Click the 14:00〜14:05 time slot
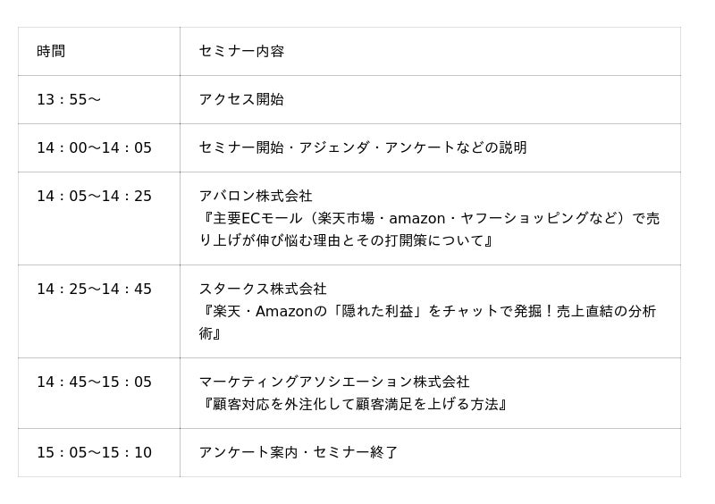 point(94,147)
